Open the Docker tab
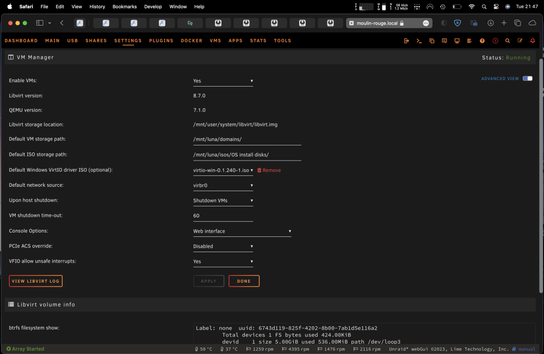The height and width of the screenshot is (354, 544). pyautogui.click(x=191, y=41)
